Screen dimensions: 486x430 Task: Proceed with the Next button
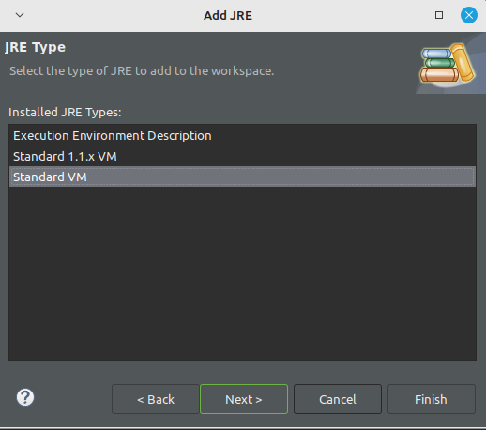click(x=244, y=399)
